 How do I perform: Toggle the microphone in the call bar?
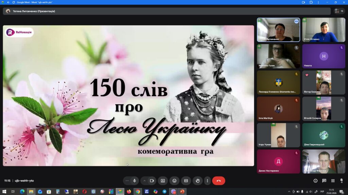[x=135, y=181]
